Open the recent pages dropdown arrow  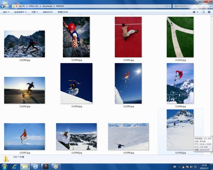click(x=10, y=6)
